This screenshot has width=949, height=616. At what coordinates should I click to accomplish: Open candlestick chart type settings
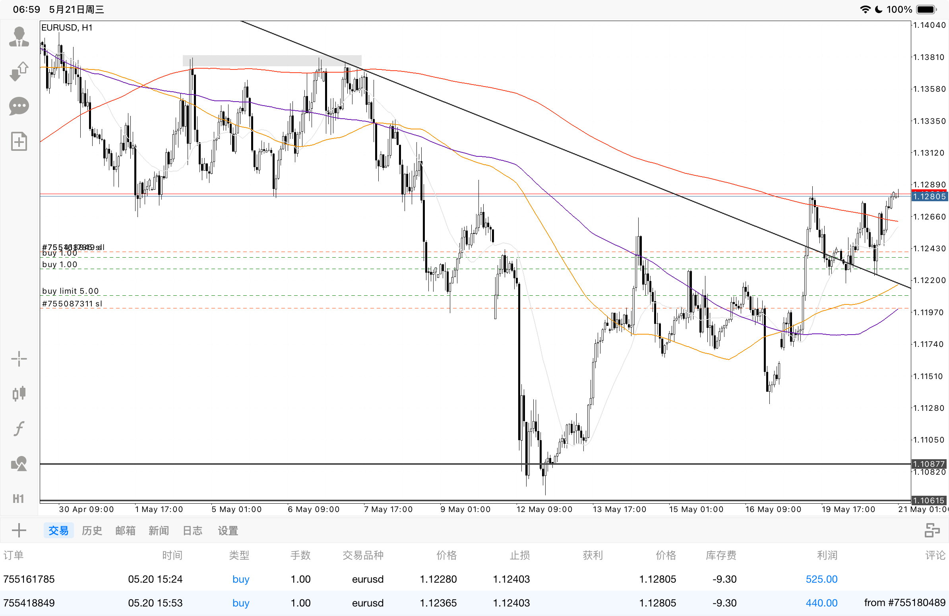tap(19, 393)
